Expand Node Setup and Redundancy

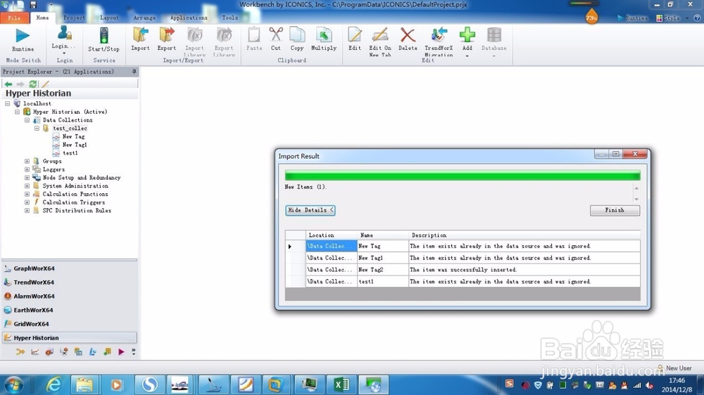pyautogui.click(x=27, y=178)
